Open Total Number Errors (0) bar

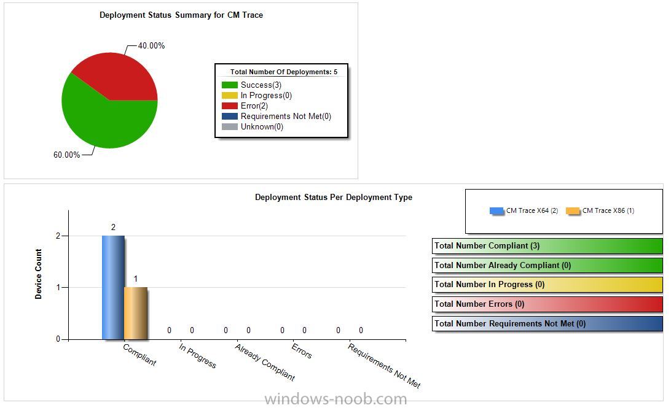547,304
